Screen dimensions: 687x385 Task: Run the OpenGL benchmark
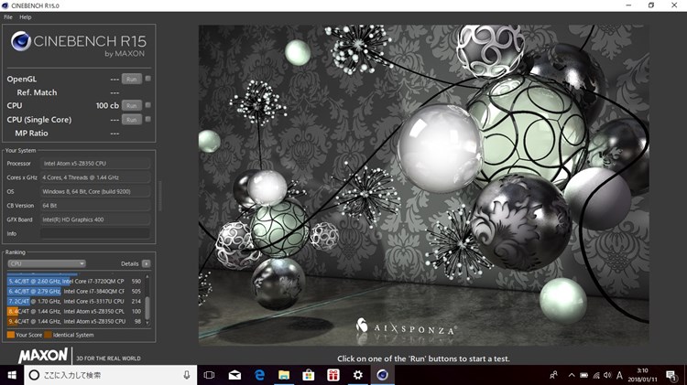131,80
